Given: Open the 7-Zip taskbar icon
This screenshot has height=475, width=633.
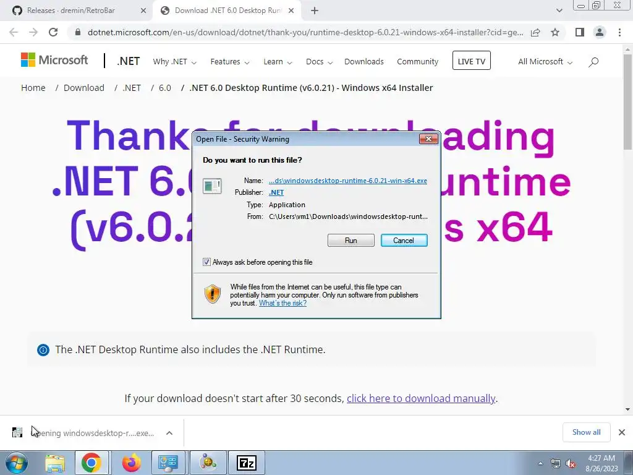Looking at the screenshot, I should click(247, 463).
